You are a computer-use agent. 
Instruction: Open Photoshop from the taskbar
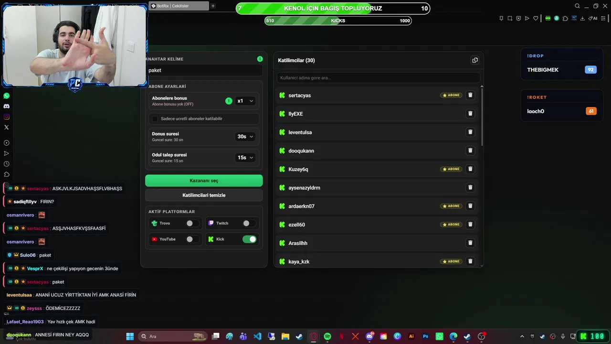(x=425, y=336)
